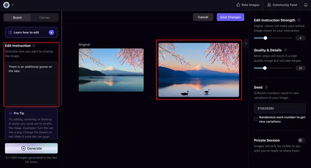Show help for Quality & Details
The width and height of the screenshot is (311, 168).
pos(285,50)
